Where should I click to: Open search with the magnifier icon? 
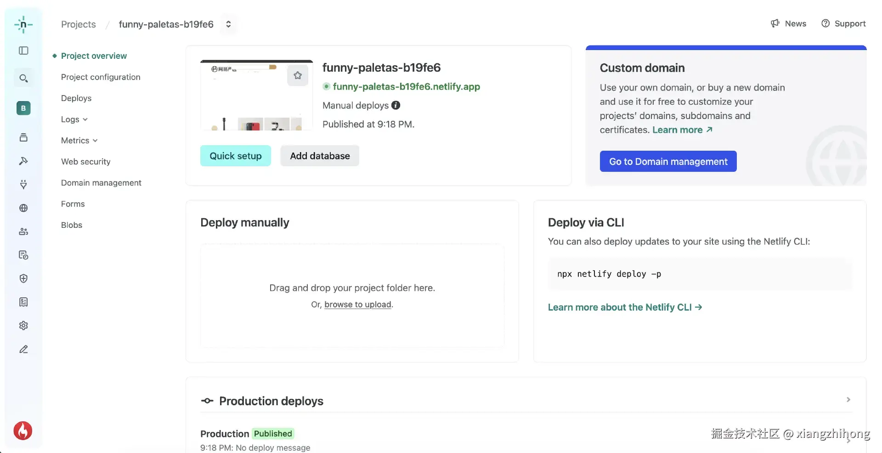coord(23,78)
